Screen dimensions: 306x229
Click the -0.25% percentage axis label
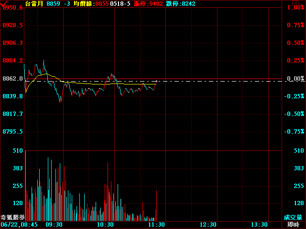(294, 96)
